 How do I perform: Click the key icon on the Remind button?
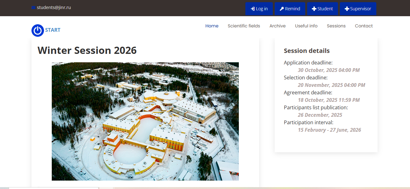282,9
